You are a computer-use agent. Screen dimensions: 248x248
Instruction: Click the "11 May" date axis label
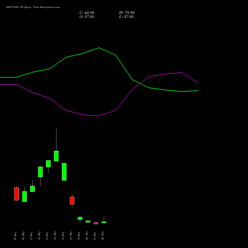click(x=31, y=236)
